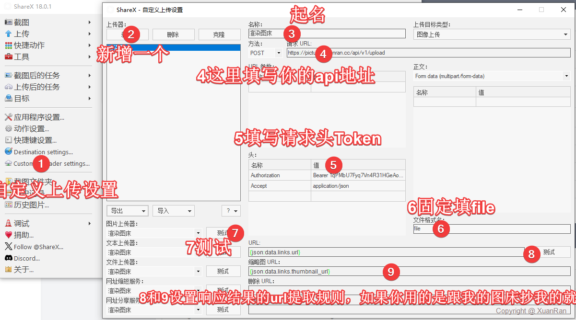Expand the 正文 Form data dropdown
576x320 pixels.
[492, 76]
